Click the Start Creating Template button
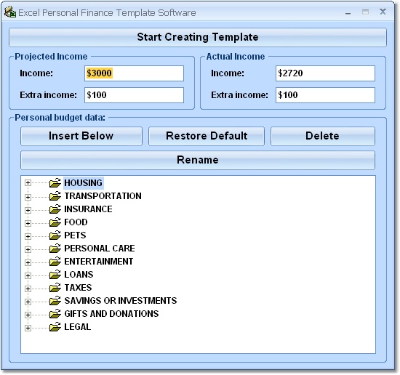Image resolution: width=400 pixels, height=375 pixels. click(198, 37)
